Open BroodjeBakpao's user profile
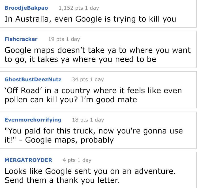 (x=26, y=8)
